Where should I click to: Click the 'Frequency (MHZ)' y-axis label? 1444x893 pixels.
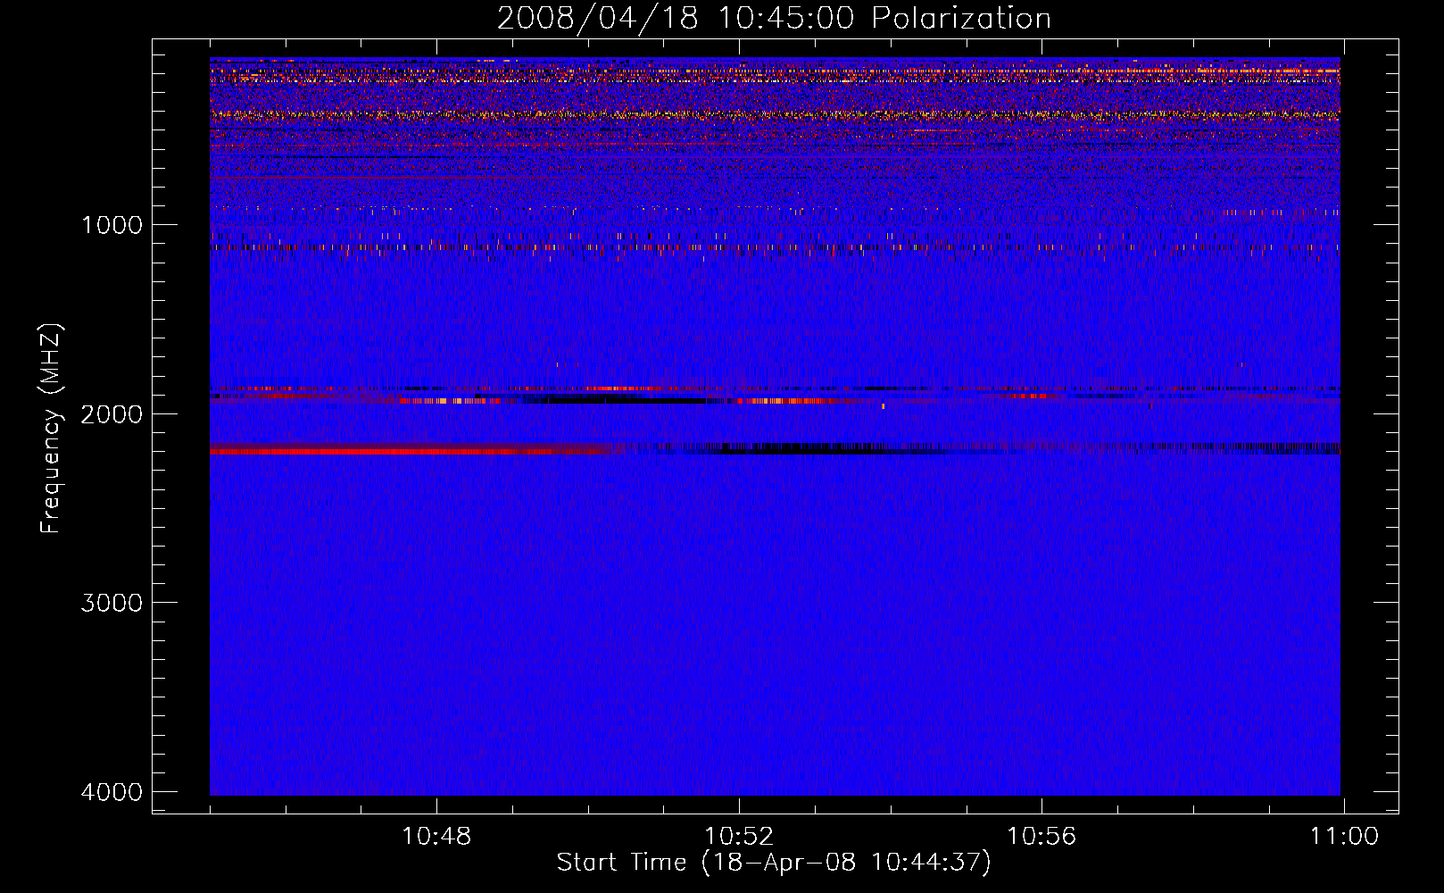pos(52,429)
